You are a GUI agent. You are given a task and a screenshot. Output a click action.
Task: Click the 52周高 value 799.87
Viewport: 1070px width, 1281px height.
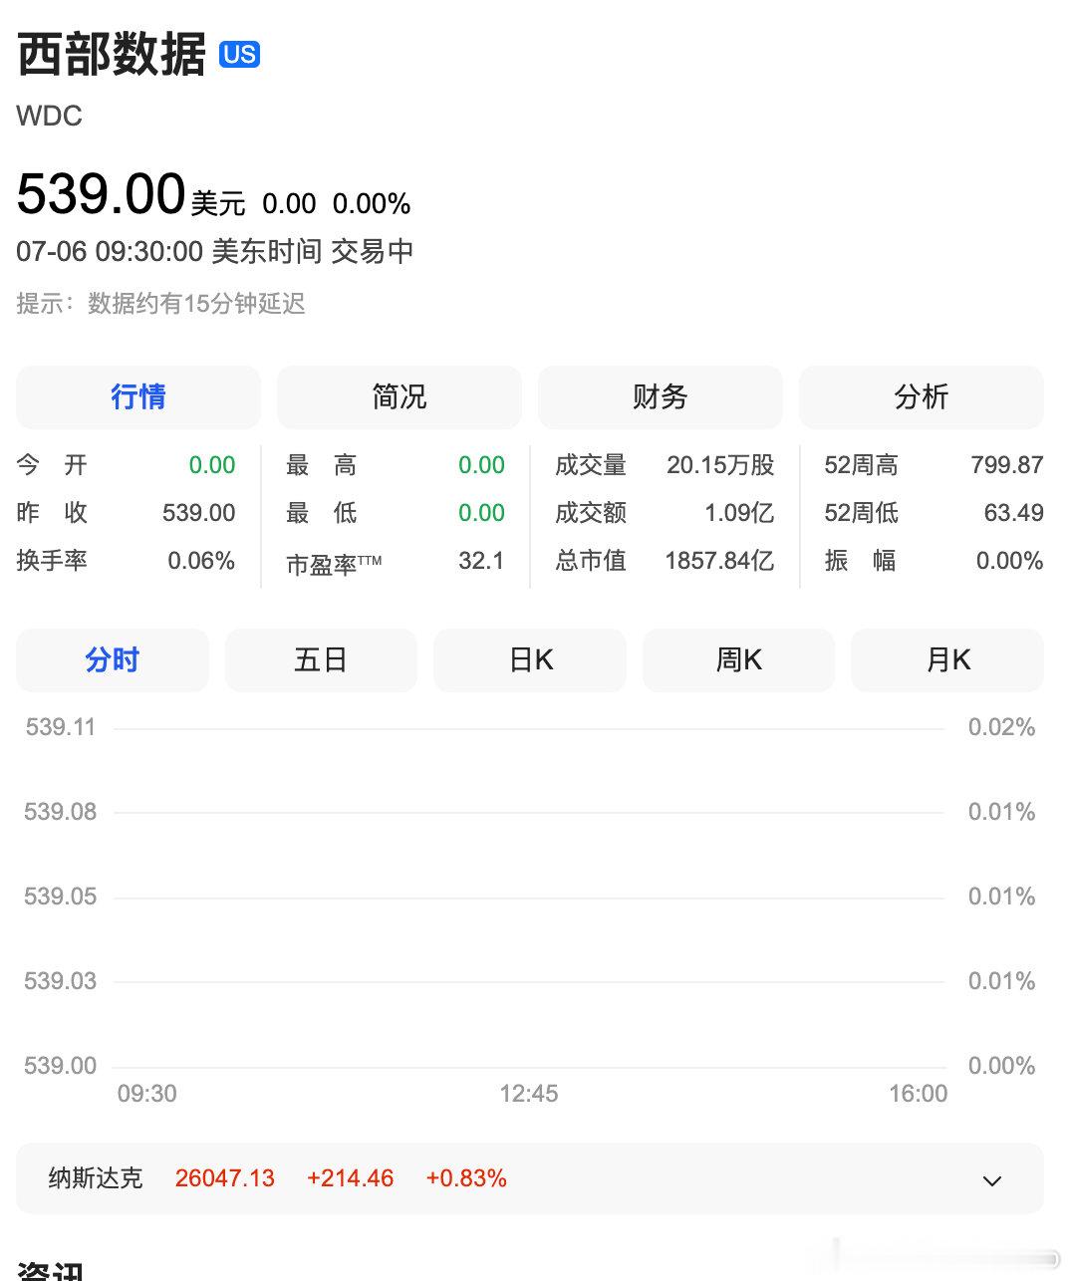point(1007,465)
